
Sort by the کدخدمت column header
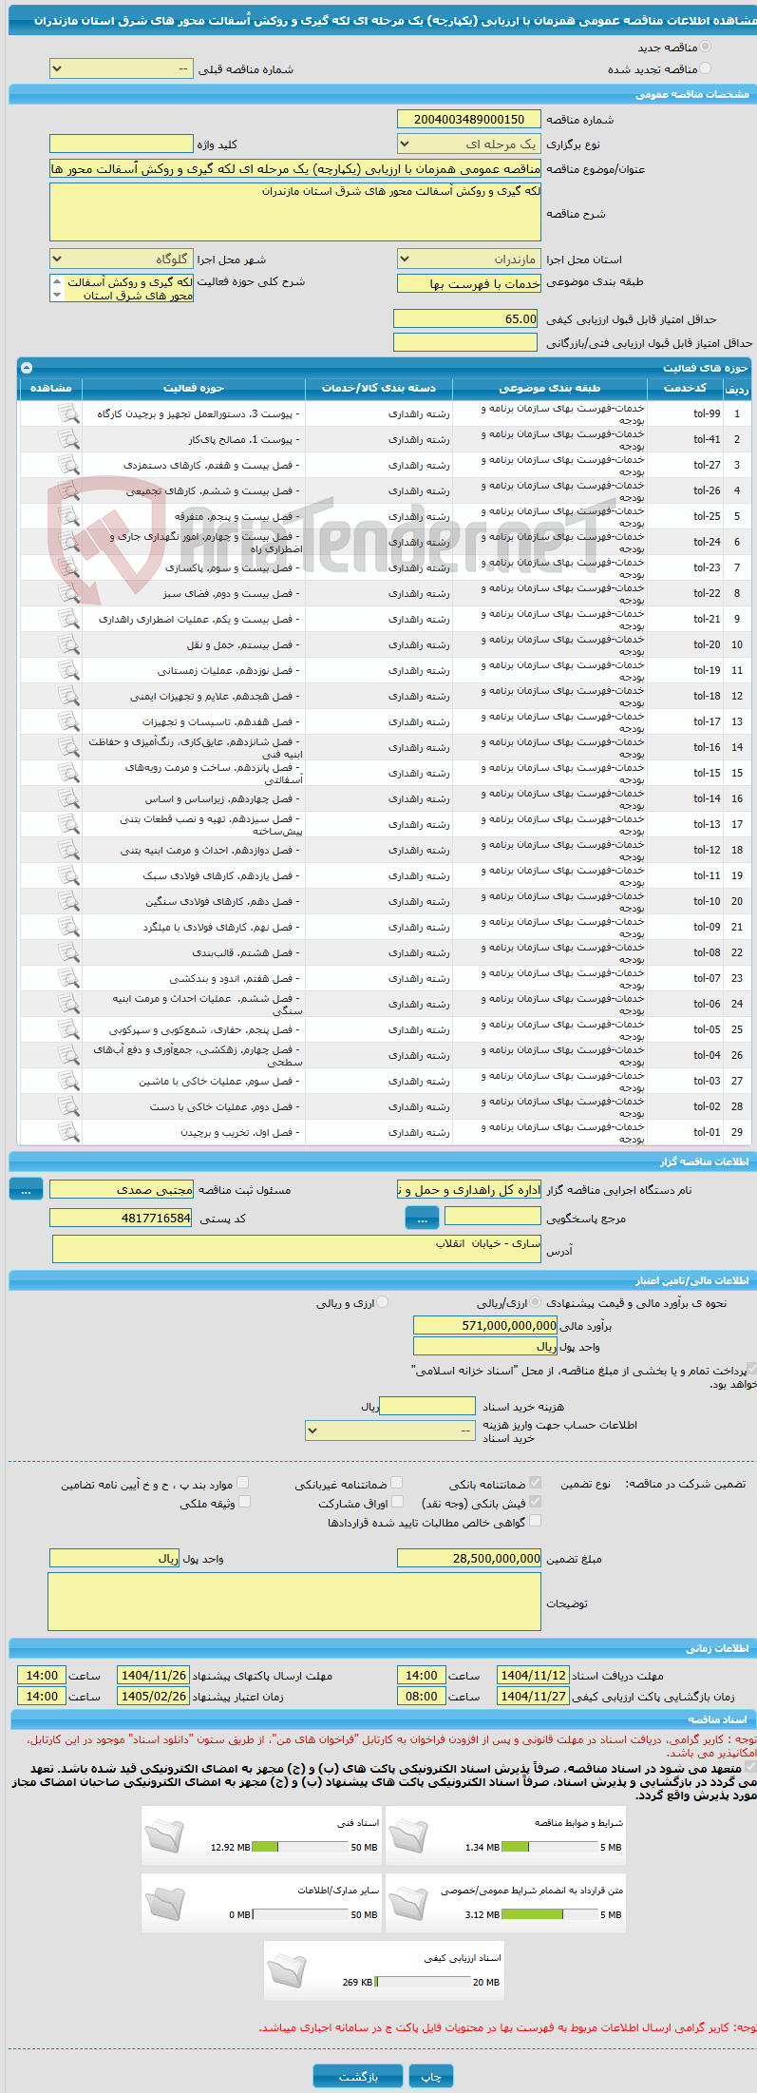click(685, 388)
